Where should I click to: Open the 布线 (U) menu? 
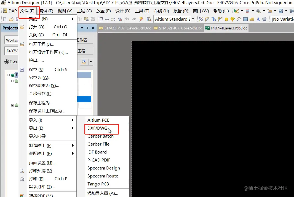(x=161, y=11)
